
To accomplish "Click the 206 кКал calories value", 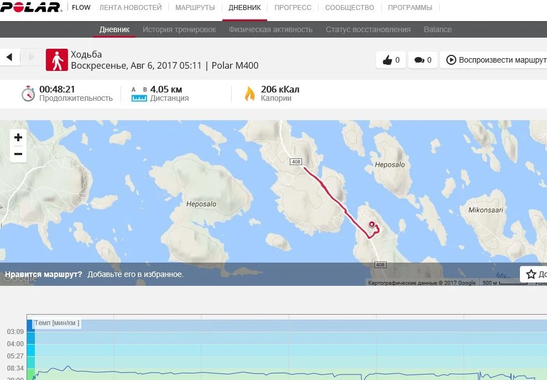I will [280, 89].
